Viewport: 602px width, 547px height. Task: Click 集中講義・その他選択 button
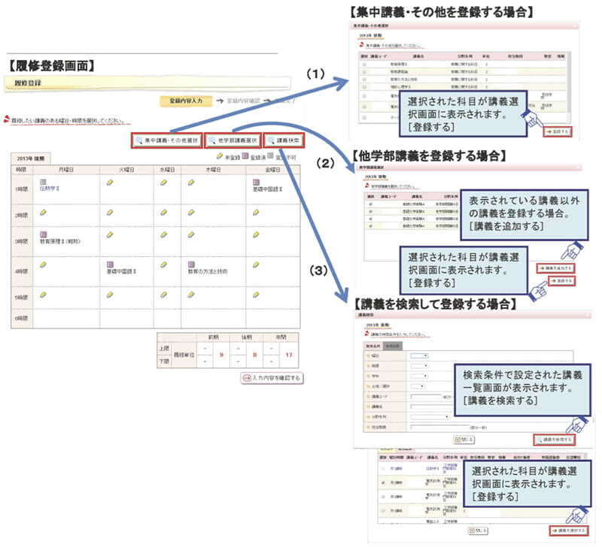(x=166, y=141)
